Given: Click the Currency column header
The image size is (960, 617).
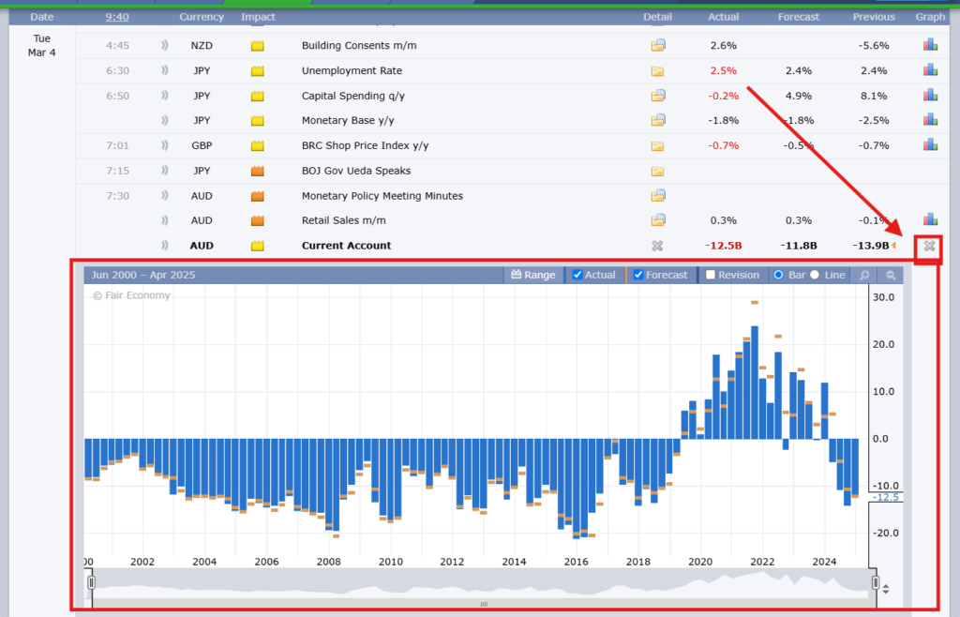Looking at the screenshot, I should tap(202, 17).
